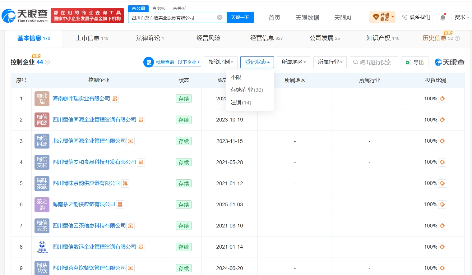The height and width of the screenshot is (275, 472).
Task: Click the 联系我们 button
Action: (416, 17)
